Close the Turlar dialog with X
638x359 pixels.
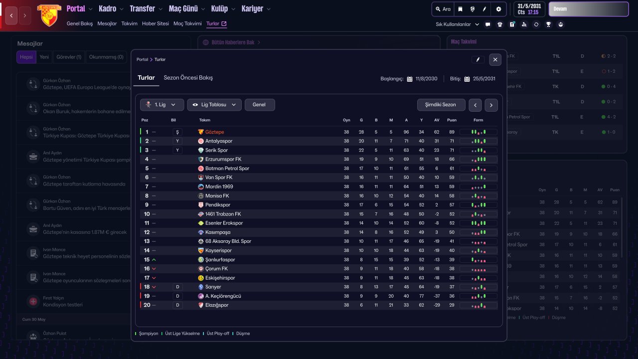click(495, 59)
